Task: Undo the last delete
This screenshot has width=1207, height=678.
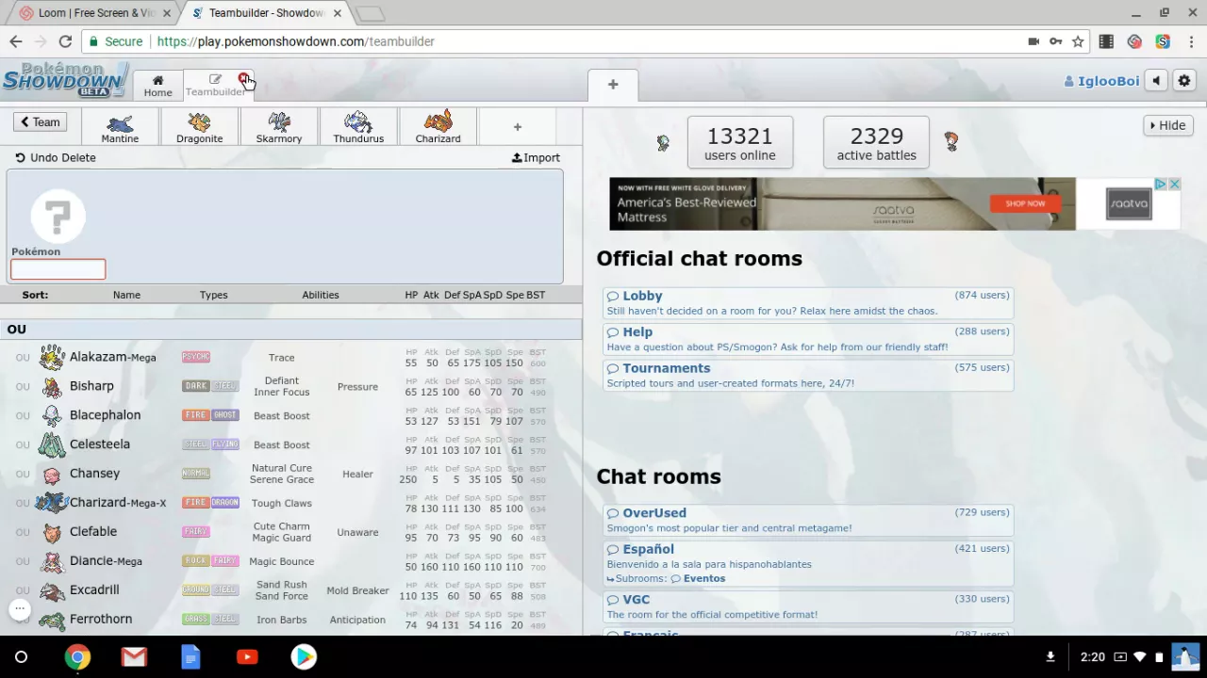Action: 56,157
